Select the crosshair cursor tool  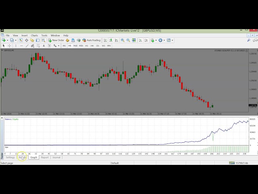[x=10, y=46]
